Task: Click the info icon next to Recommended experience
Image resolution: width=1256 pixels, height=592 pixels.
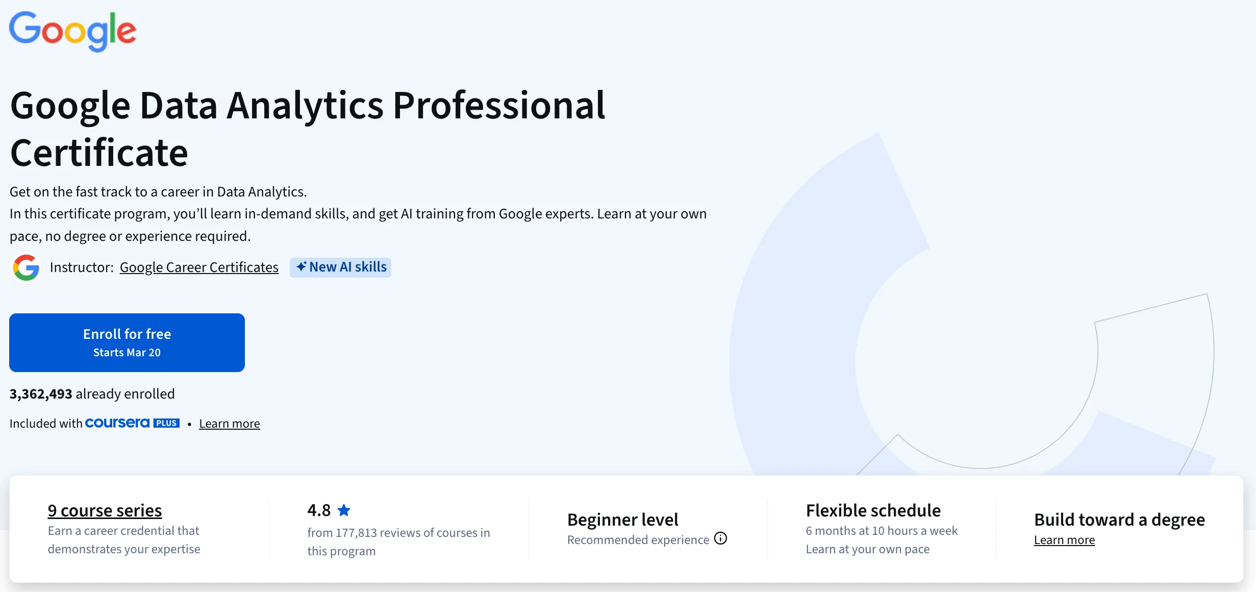Action: coord(720,538)
